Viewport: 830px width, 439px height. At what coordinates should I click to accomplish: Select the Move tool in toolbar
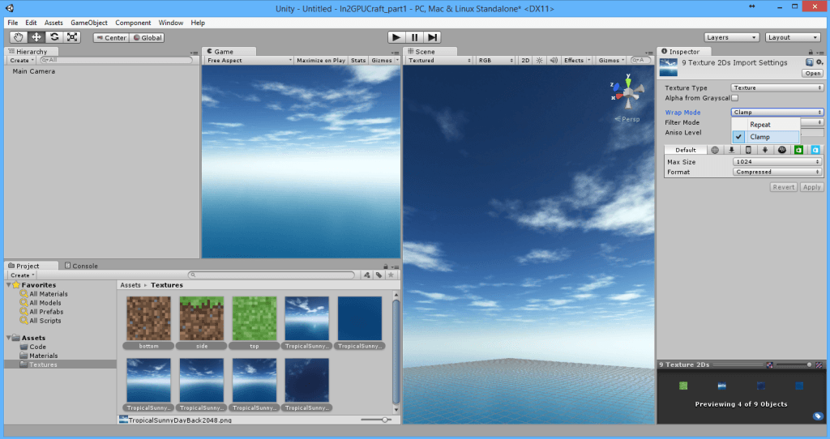[36, 37]
